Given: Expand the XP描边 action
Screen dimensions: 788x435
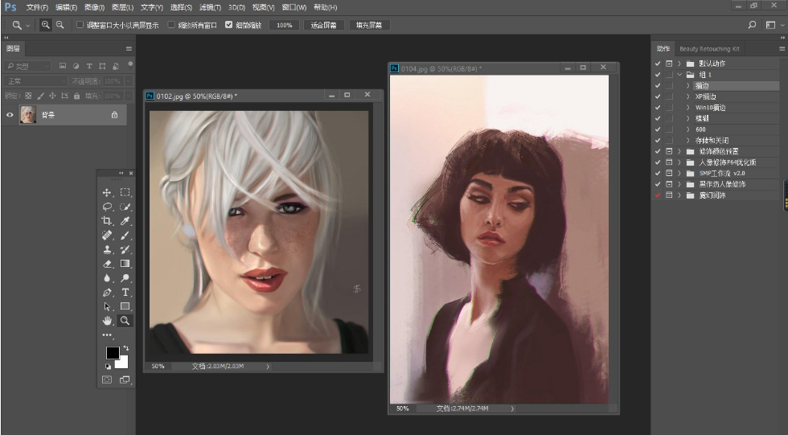Looking at the screenshot, I should 688,96.
